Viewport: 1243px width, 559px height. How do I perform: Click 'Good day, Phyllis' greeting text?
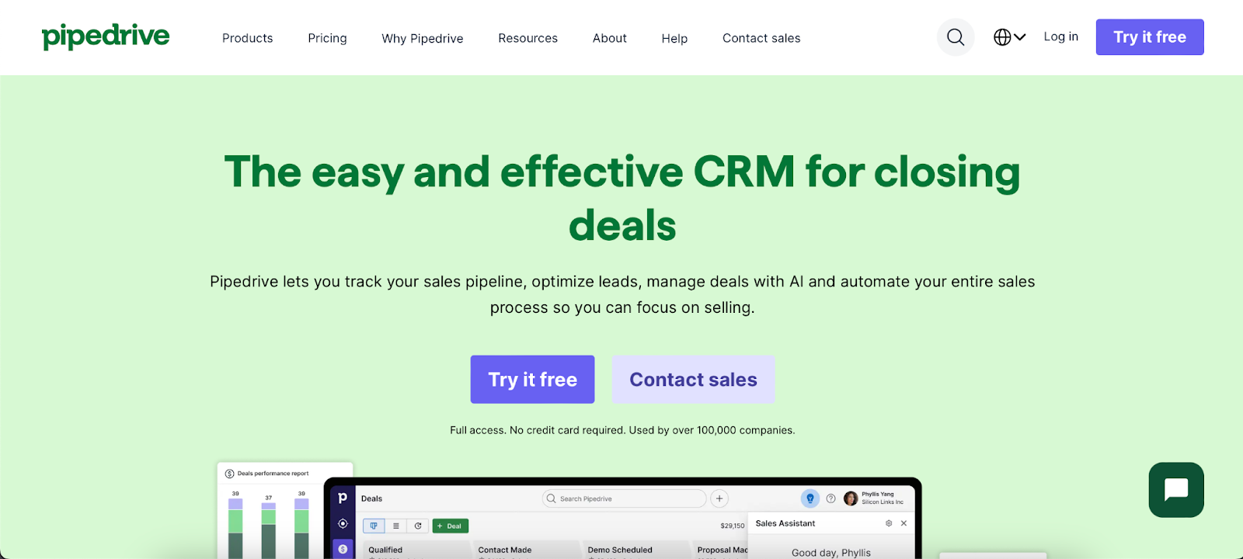pyautogui.click(x=831, y=553)
